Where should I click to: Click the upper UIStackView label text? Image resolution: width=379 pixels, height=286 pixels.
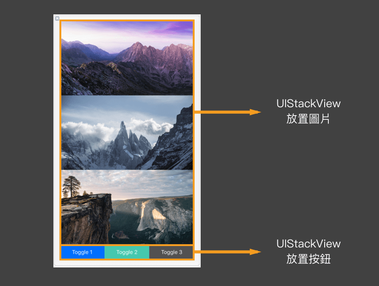tap(308, 104)
